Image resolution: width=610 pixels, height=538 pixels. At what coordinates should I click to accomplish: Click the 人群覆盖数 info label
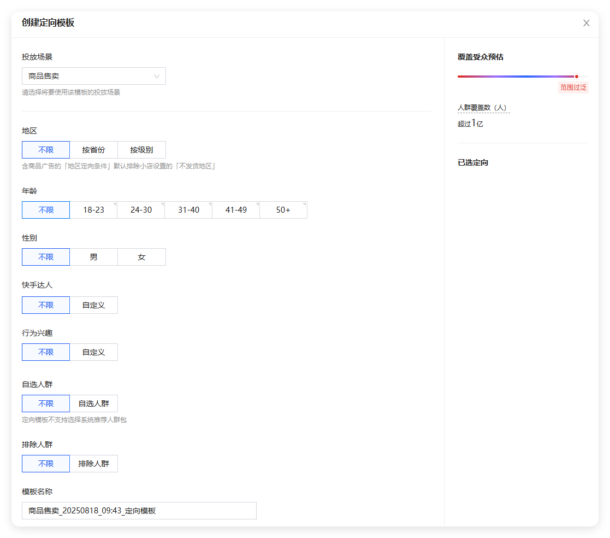[481, 108]
